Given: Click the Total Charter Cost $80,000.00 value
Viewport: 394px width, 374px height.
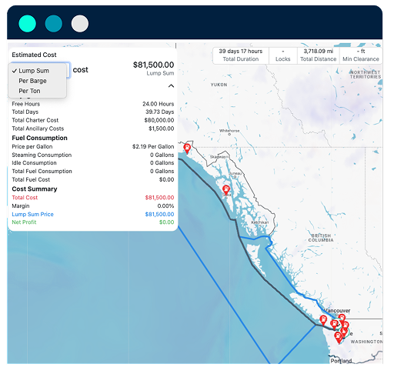Looking at the screenshot, I should click(159, 120).
